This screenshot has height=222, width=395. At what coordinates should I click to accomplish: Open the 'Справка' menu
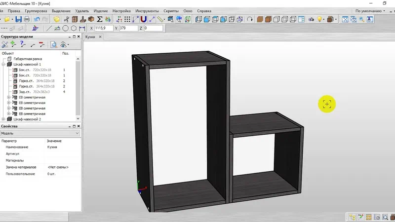tap(204, 11)
